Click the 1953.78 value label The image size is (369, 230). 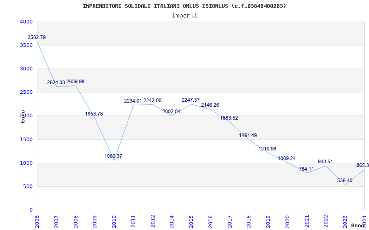(94, 114)
